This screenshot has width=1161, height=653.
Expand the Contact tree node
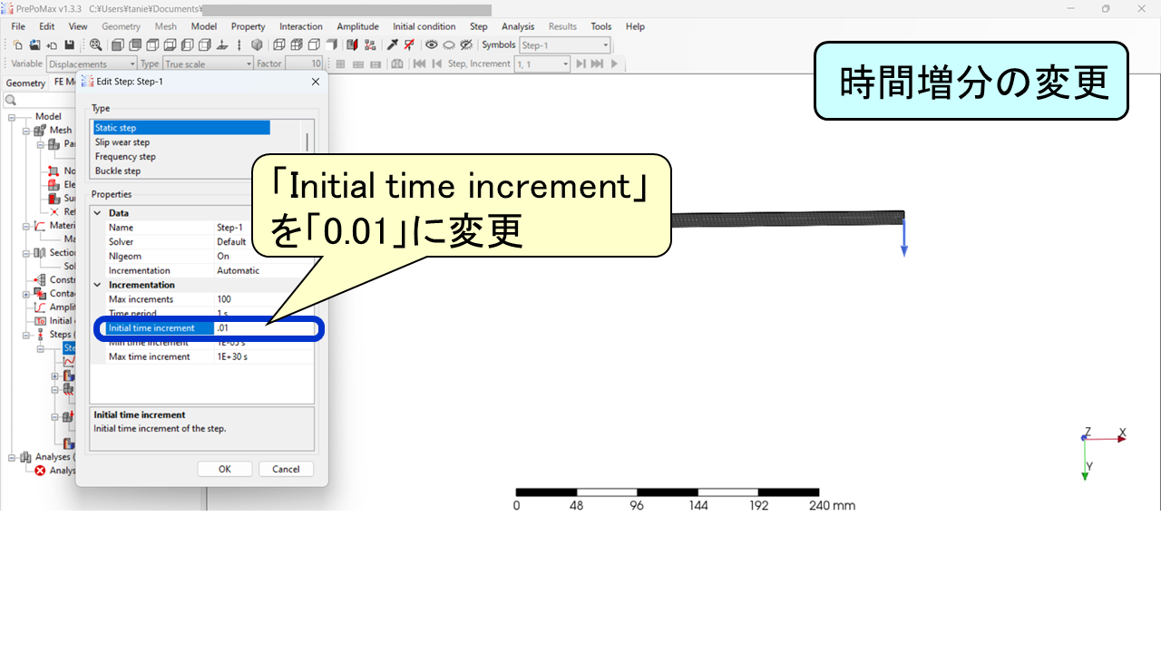click(26, 294)
